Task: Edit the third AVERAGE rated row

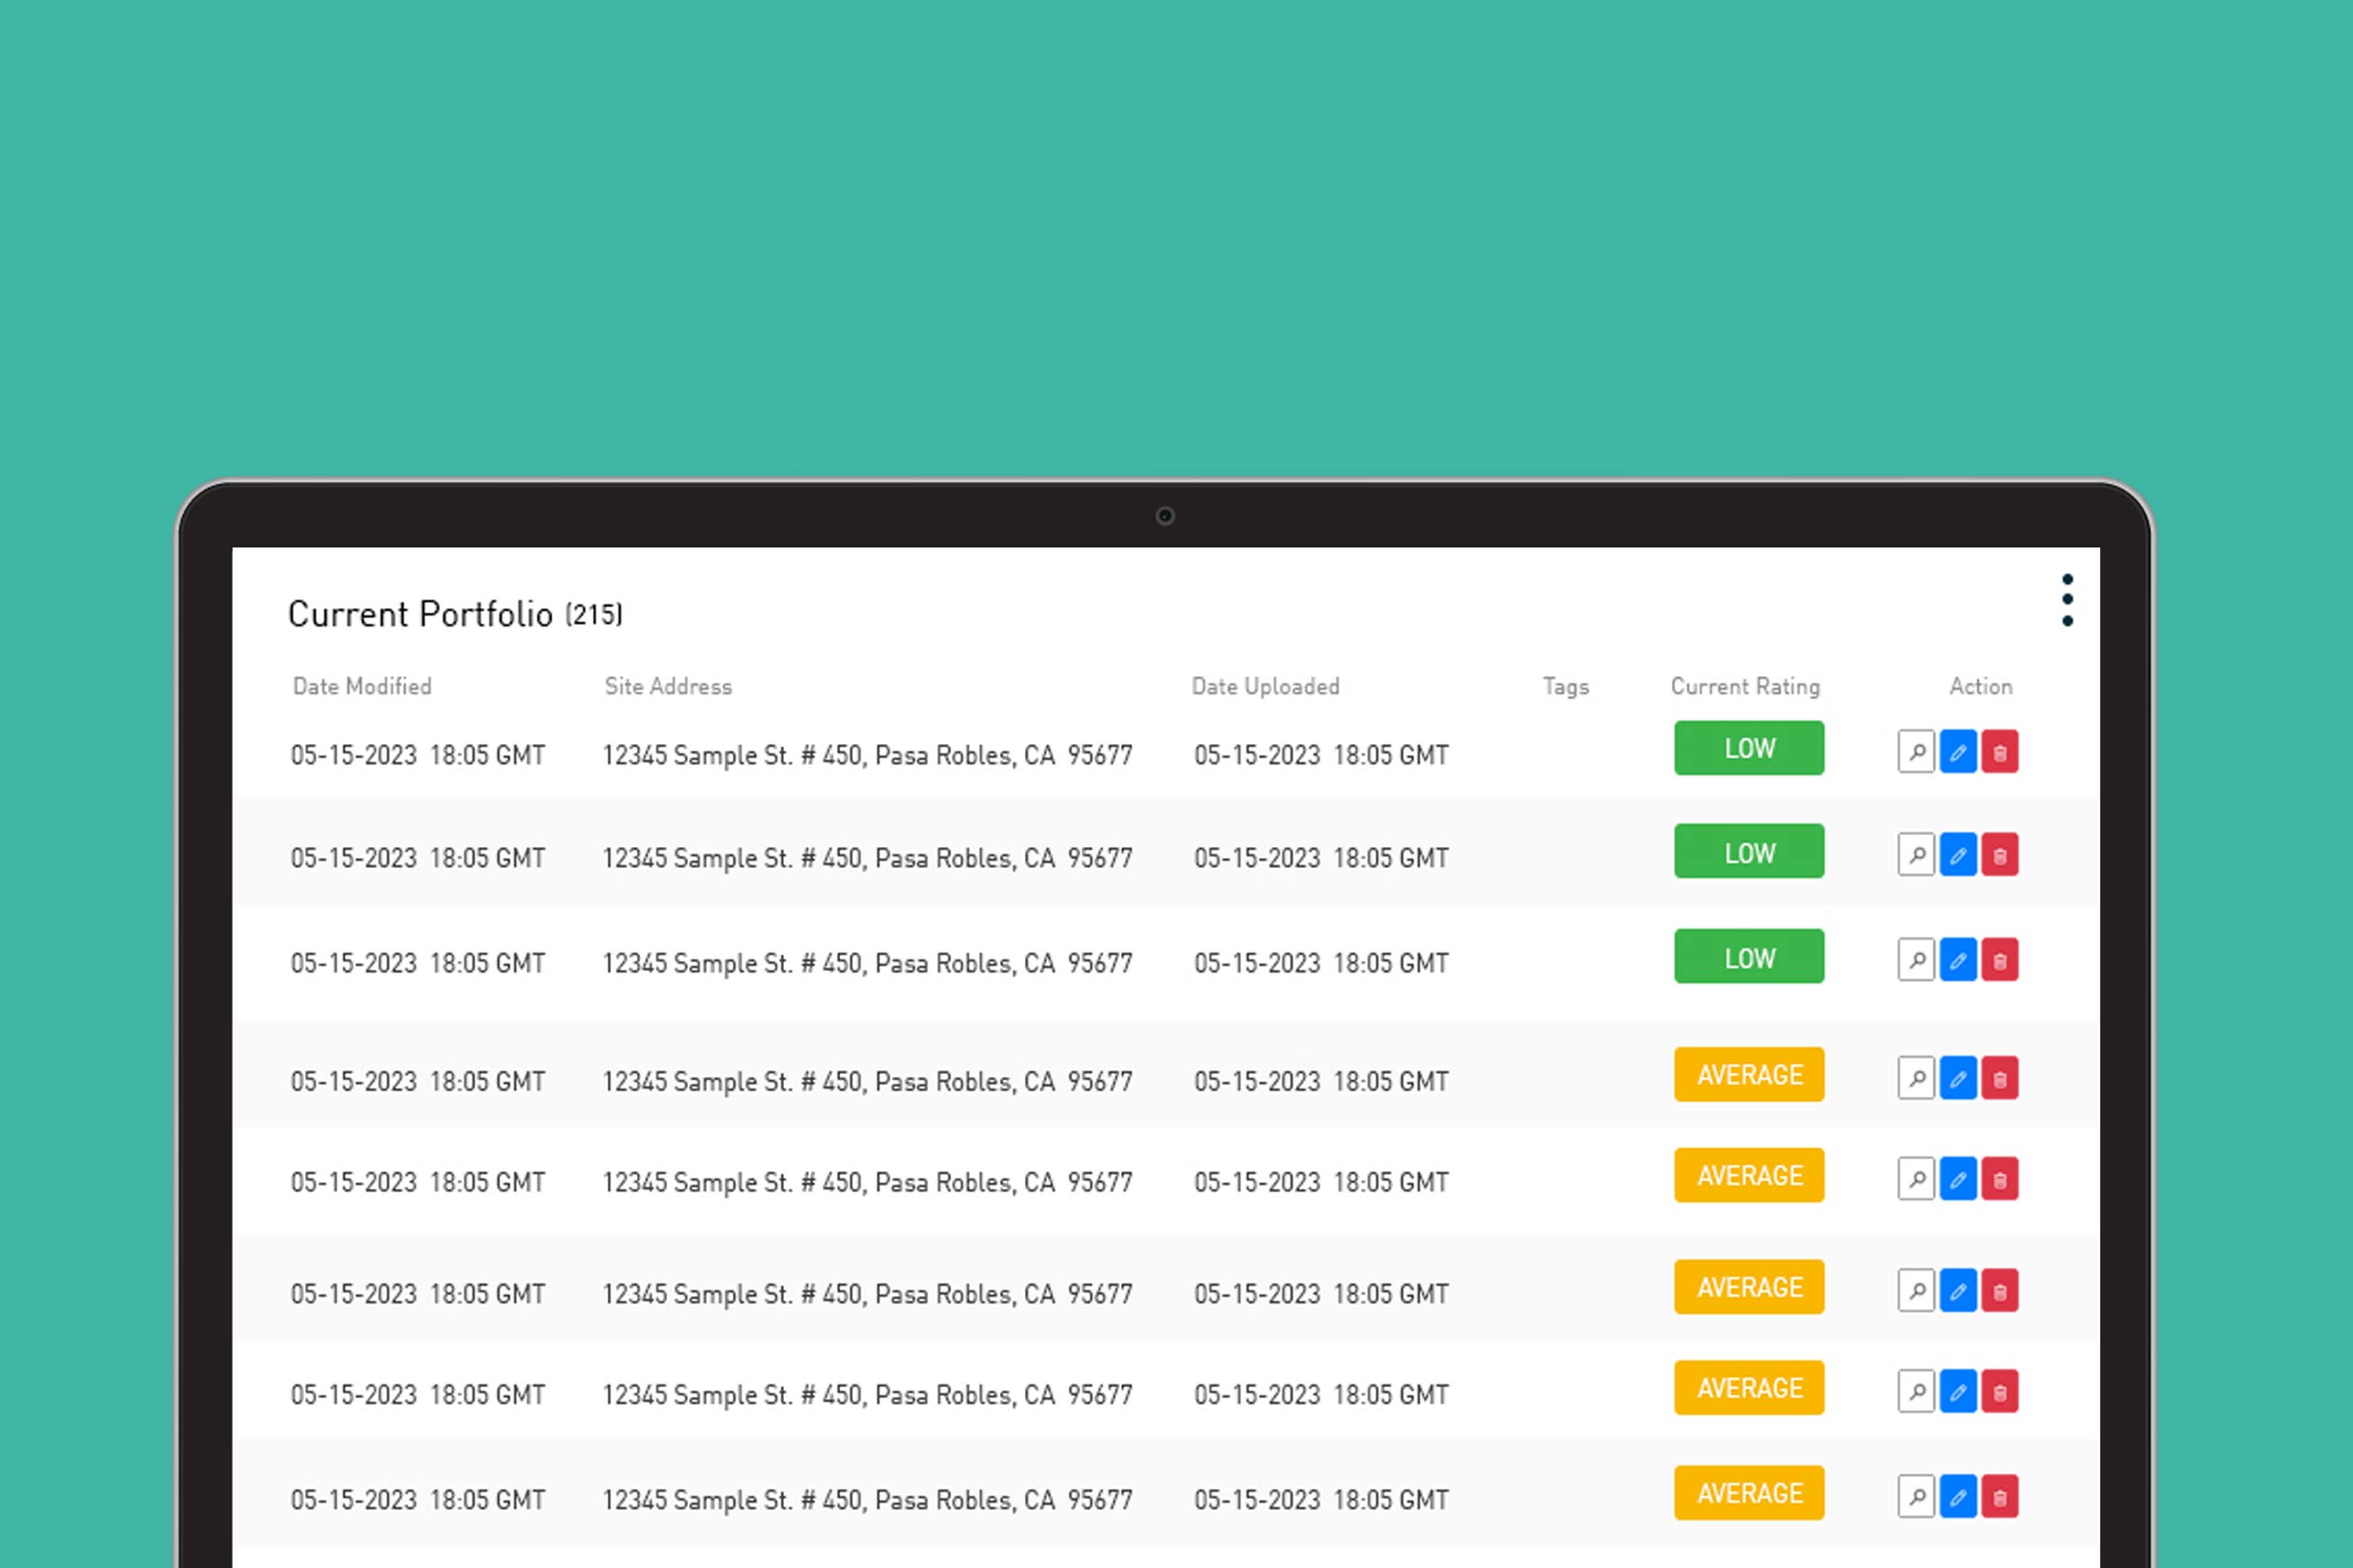Action: point(1958,1291)
